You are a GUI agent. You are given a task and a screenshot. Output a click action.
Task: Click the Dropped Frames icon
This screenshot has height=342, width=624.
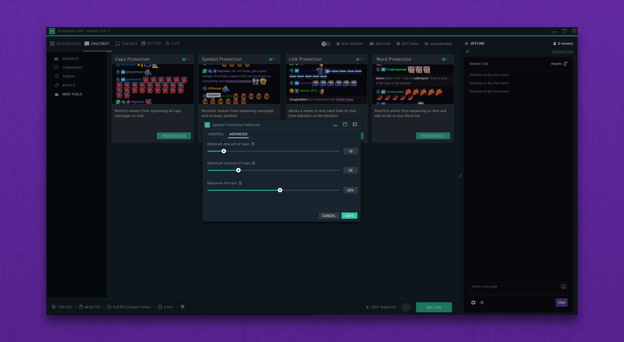point(109,307)
